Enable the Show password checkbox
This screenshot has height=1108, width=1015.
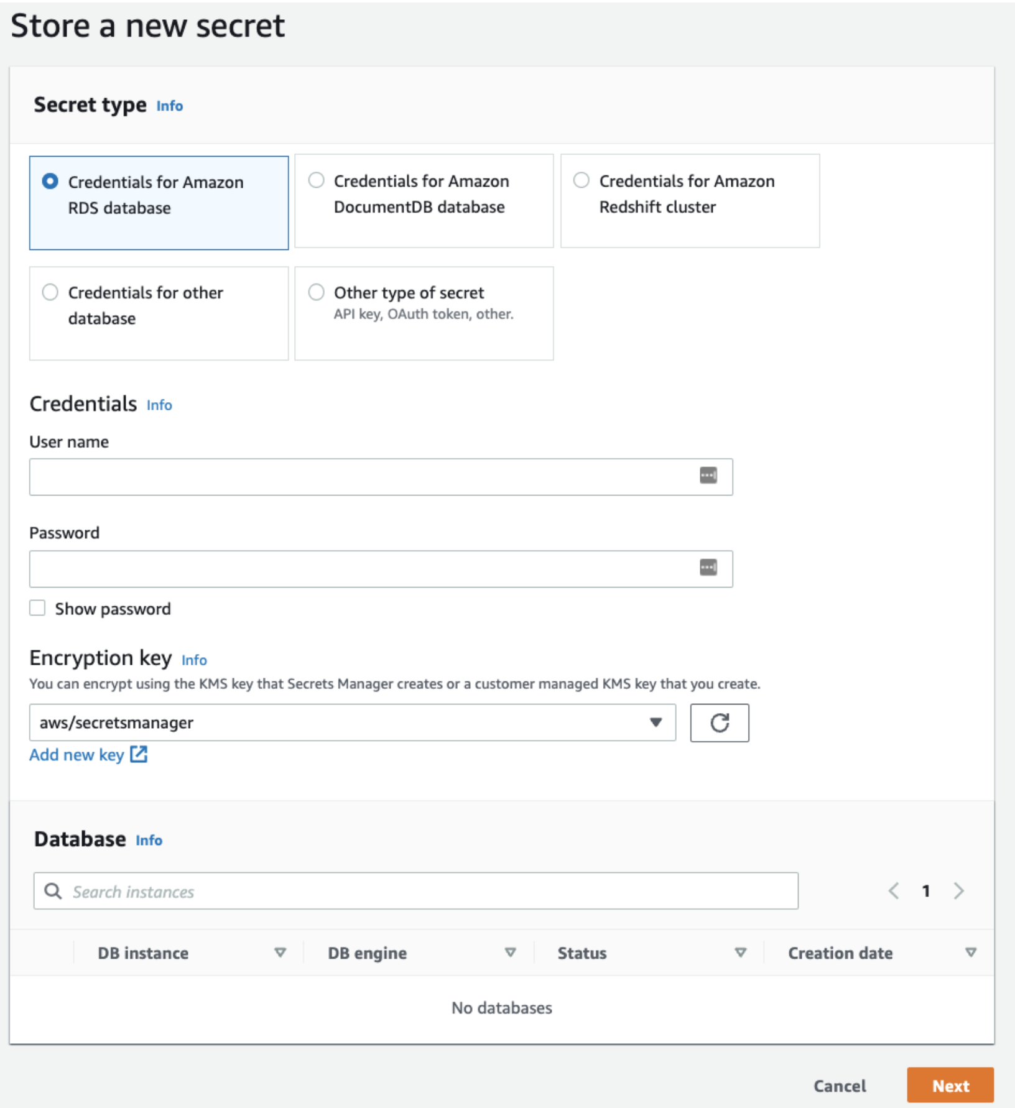37,608
